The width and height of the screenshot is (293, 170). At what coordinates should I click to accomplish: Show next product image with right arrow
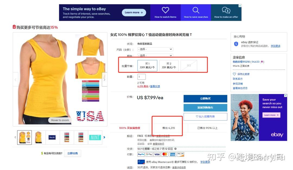point(104,79)
